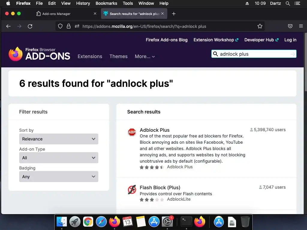
Task: Launch Safari from the dock
Action: [x=101, y=222]
